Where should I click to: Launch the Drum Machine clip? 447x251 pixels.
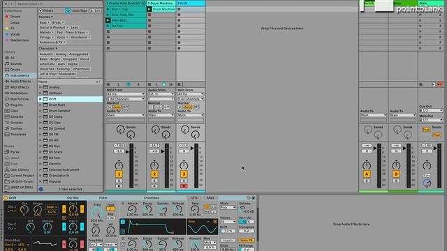(149, 9)
